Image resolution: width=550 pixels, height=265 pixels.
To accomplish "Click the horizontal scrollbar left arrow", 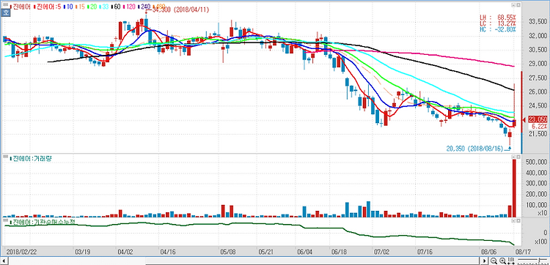I will click(4, 261).
